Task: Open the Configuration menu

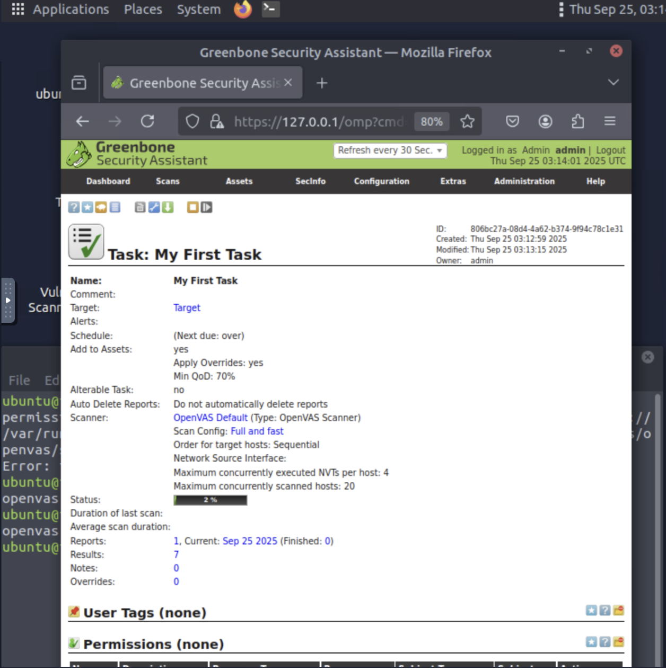Action: 382,181
